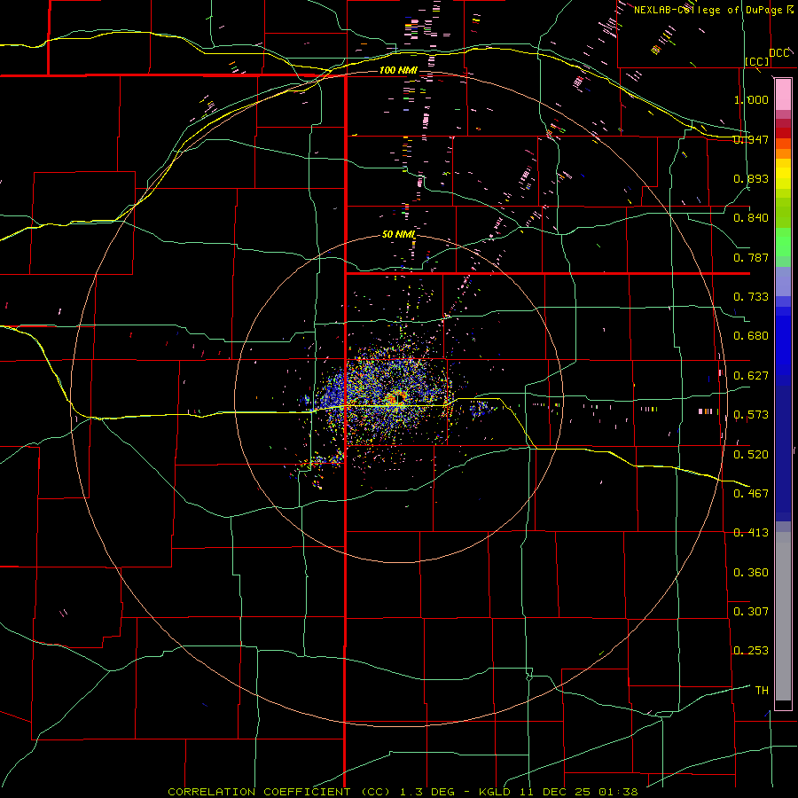This screenshot has width=798, height=798.
Task: Click the CORRELATION COEFFICIENT caption at bottom
Action: tap(403, 792)
